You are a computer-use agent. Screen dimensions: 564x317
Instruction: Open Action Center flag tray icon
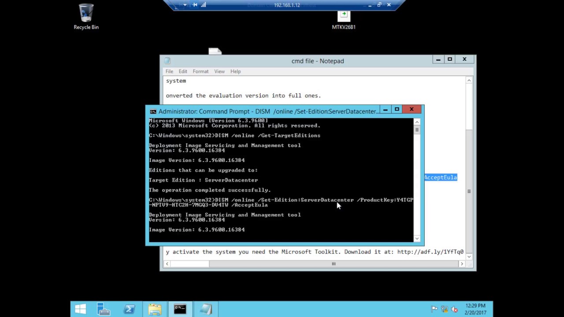[x=434, y=309]
